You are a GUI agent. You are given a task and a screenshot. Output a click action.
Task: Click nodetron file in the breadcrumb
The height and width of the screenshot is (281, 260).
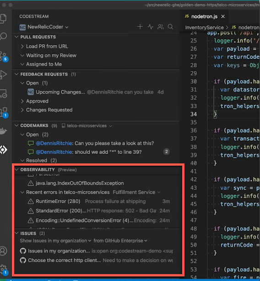(245, 27)
